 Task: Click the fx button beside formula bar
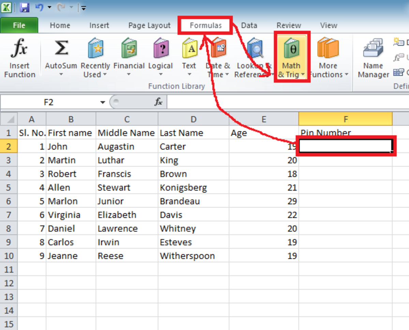pyautogui.click(x=158, y=102)
